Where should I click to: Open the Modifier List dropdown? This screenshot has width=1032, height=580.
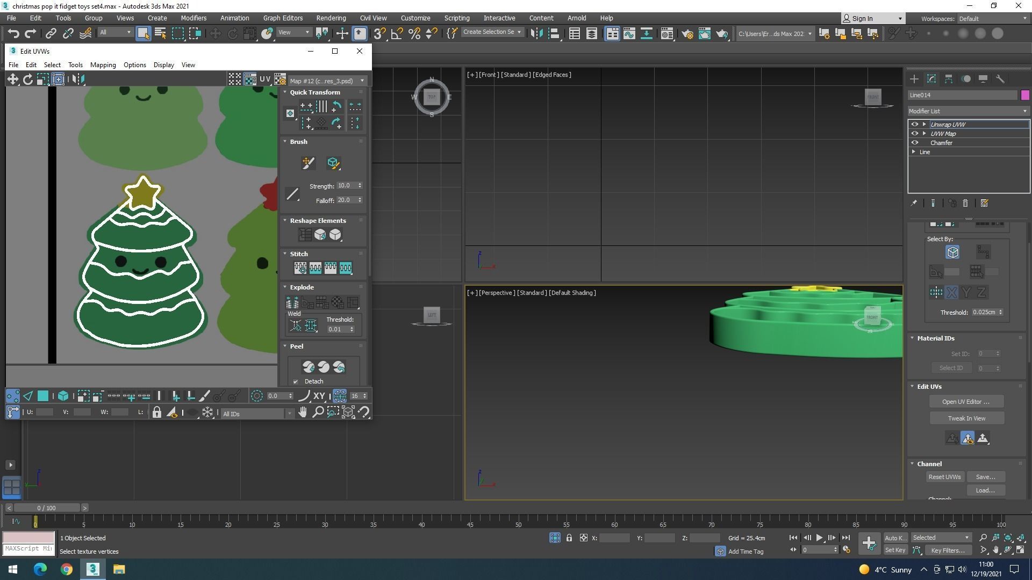pos(968,111)
